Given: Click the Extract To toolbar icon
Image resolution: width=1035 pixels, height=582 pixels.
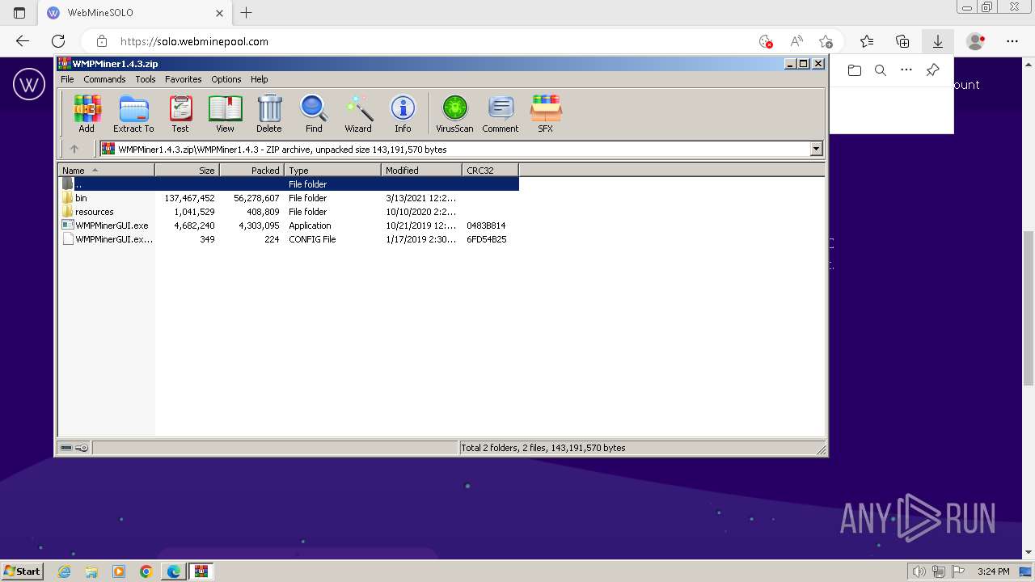Looking at the screenshot, I should click(133, 113).
